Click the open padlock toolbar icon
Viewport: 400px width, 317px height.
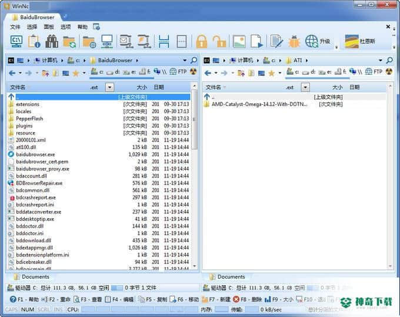tap(219, 41)
